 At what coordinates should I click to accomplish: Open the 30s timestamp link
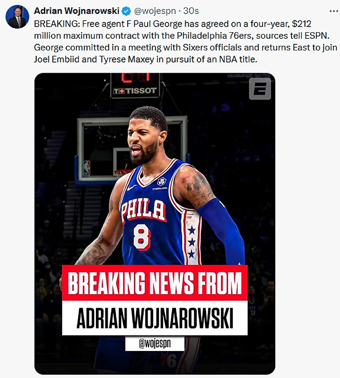click(x=191, y=11)
